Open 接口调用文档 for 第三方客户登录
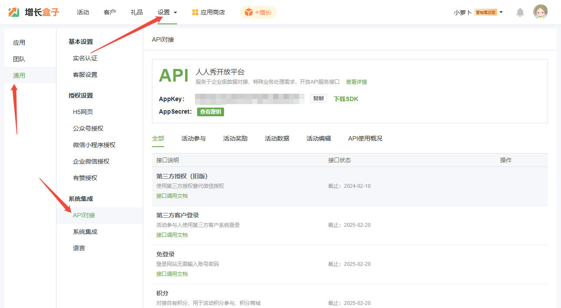The width and height of the screenshot is (561, 308). coord(172,235)
